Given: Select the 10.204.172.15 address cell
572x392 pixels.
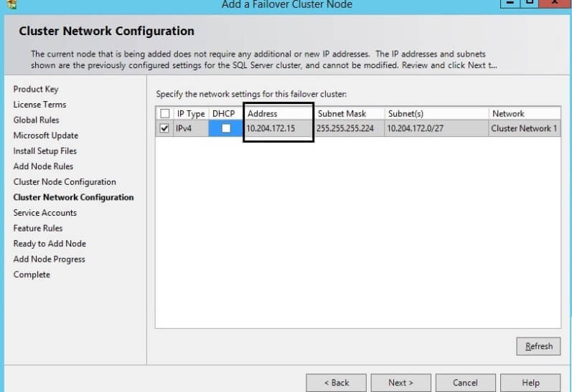Looking at the screenshot, I should (x=278, y=128).
